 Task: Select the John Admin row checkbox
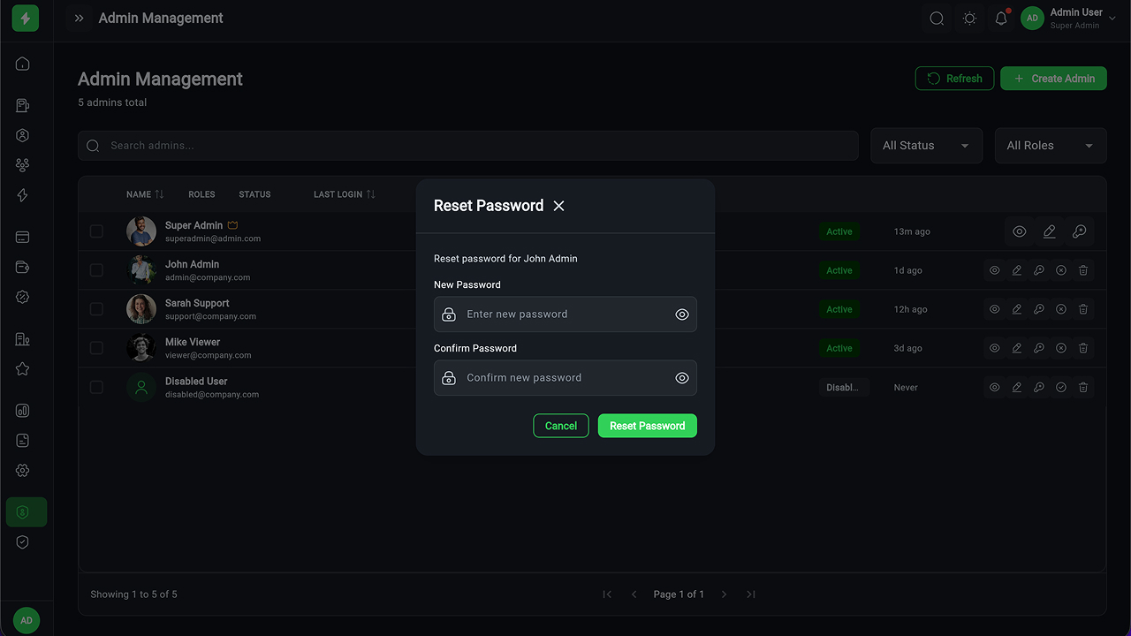pyautogui.click(x=96, y=270)
